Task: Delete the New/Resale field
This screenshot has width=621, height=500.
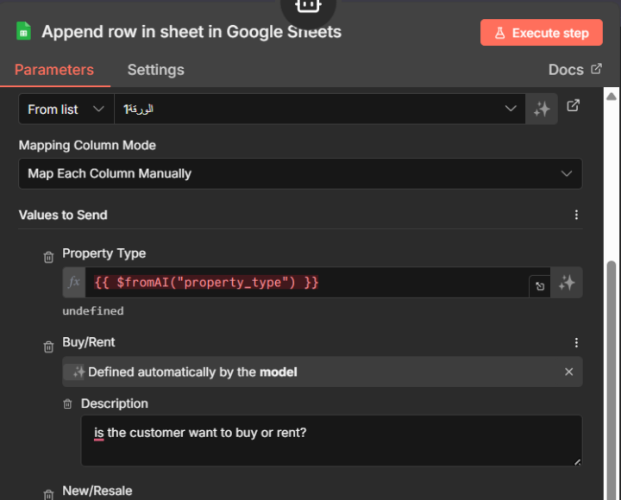Action: click(x=49, y=494)
